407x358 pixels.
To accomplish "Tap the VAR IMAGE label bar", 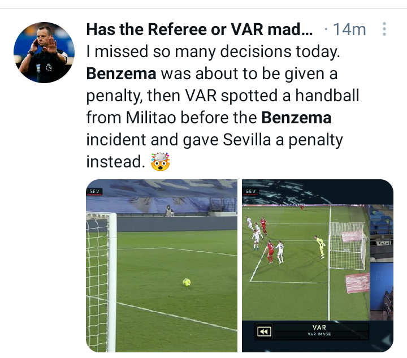I will [x=319, y=331].
